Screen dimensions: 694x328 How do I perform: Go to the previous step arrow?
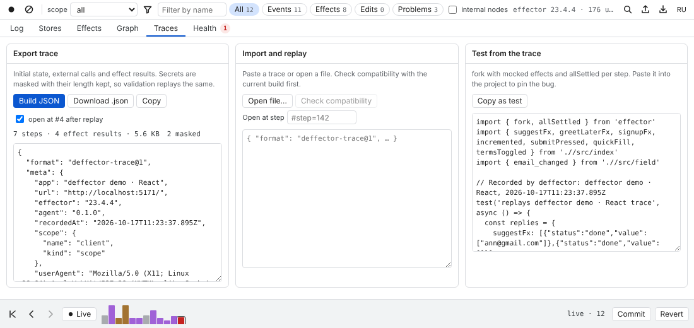click(x=32, y=314)
